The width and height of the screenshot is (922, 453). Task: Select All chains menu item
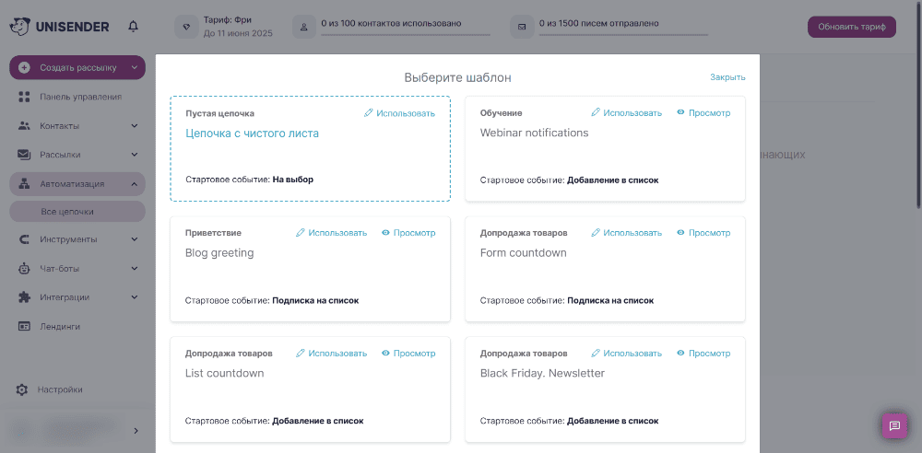coord(77,212)
